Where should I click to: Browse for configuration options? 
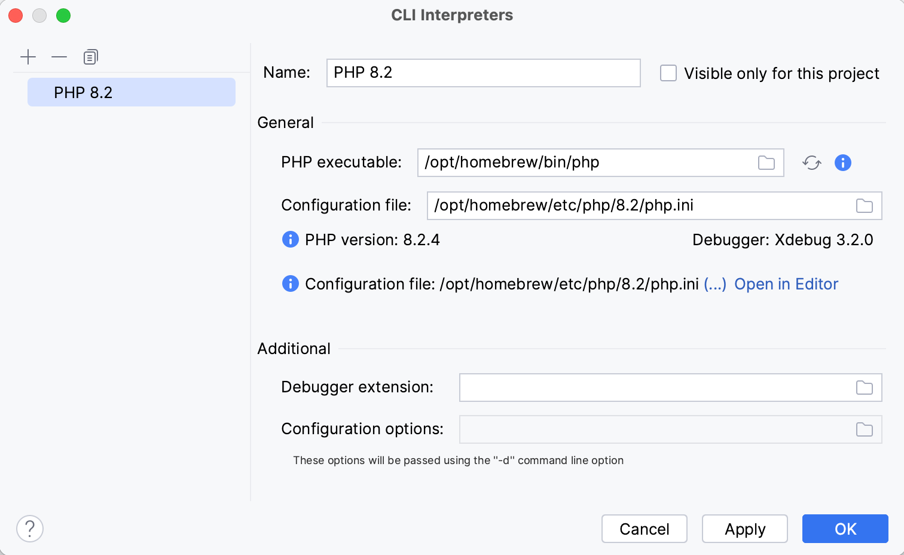coord(864,429)
